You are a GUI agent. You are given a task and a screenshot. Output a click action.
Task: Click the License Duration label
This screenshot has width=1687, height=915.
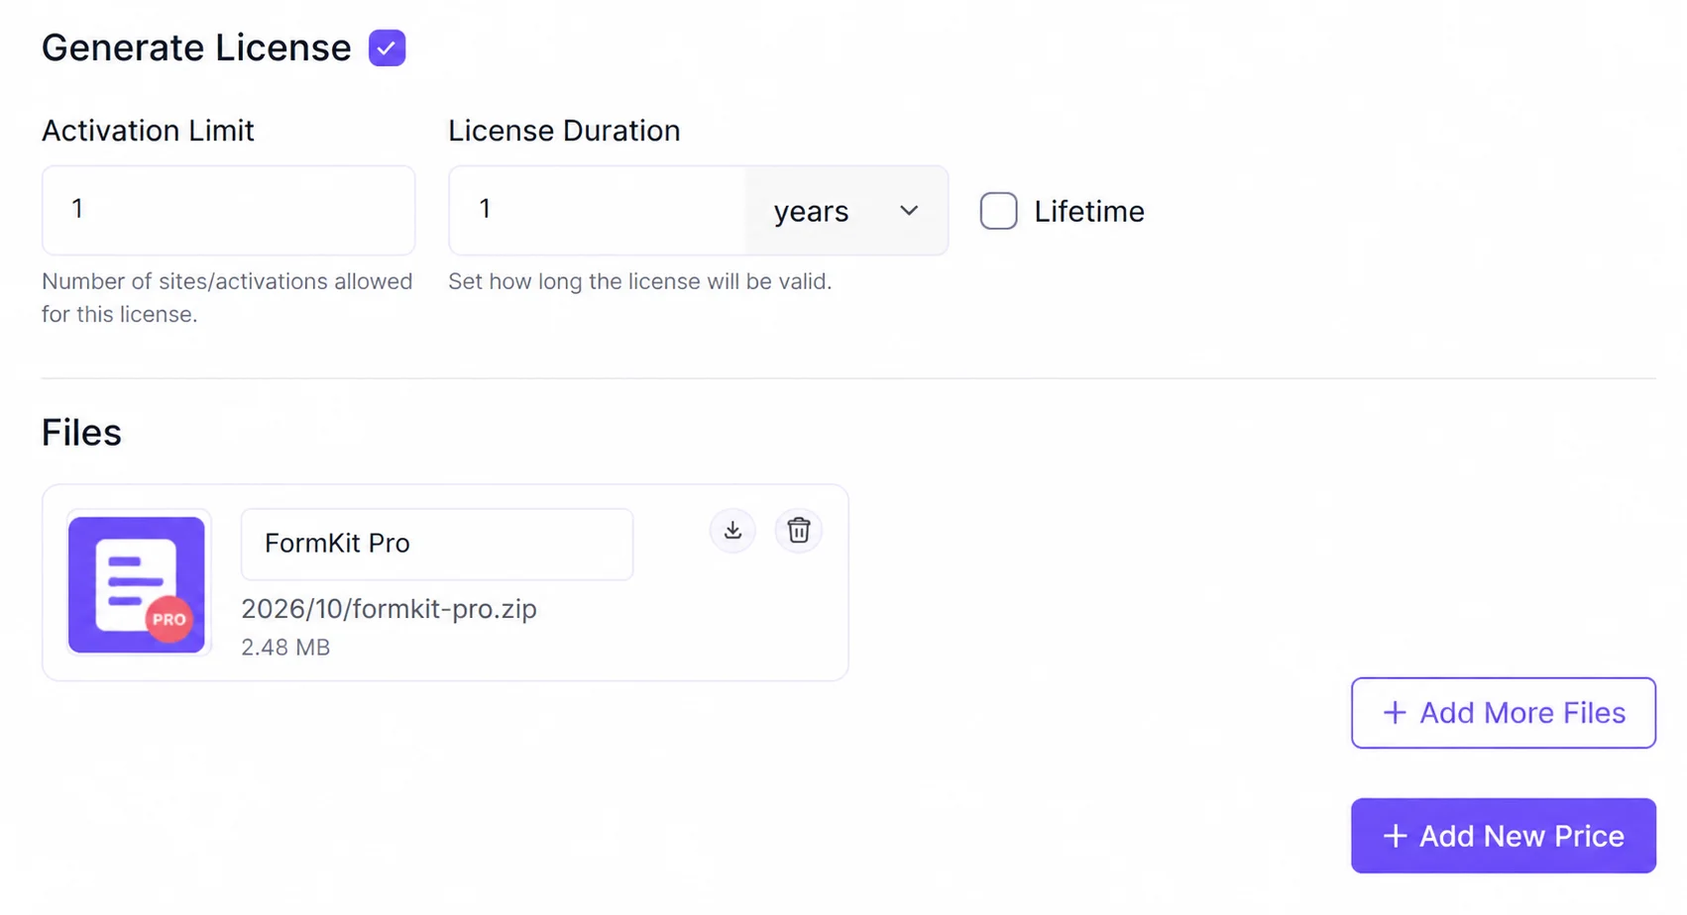[564, 131]
